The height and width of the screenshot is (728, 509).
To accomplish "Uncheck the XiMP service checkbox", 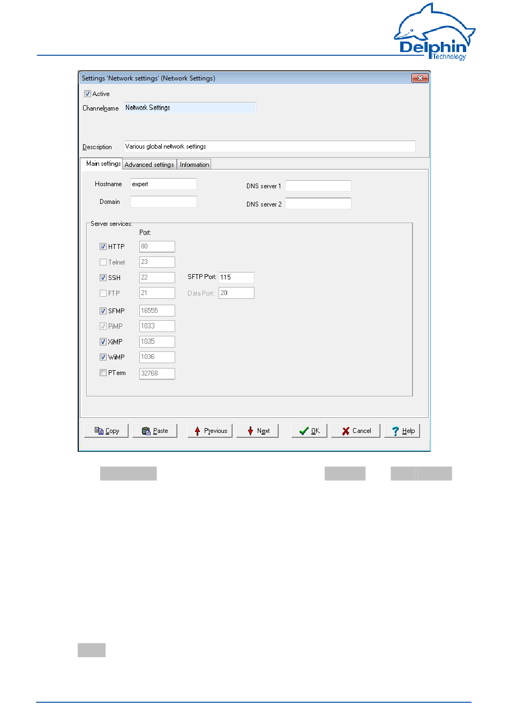I will 103,342.
